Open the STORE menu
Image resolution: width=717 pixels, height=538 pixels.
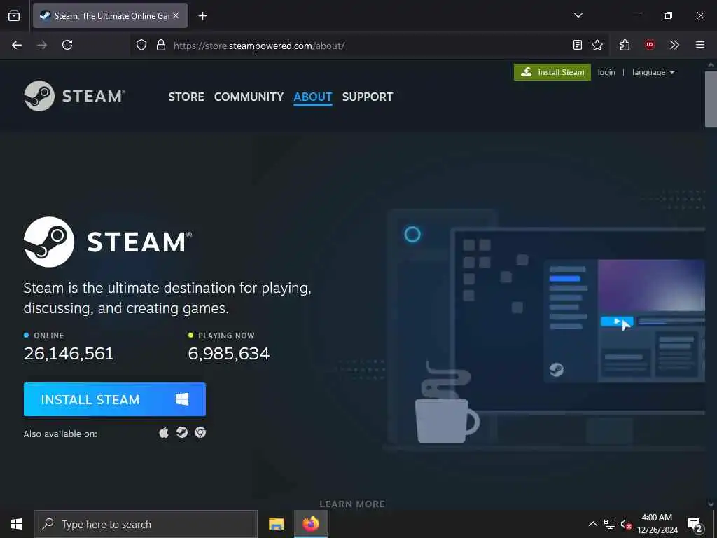(x=186, y=97)
